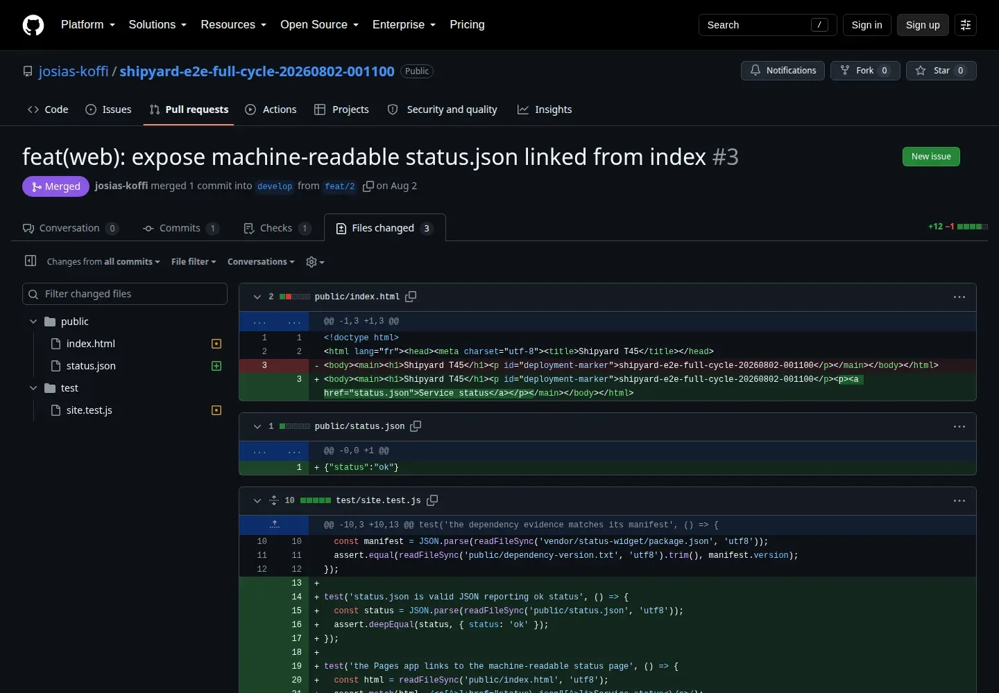Viewport: 999px width, 693px height.
Task: Copy test/site.test.js file path icon
Action: (x=432, y=500)
